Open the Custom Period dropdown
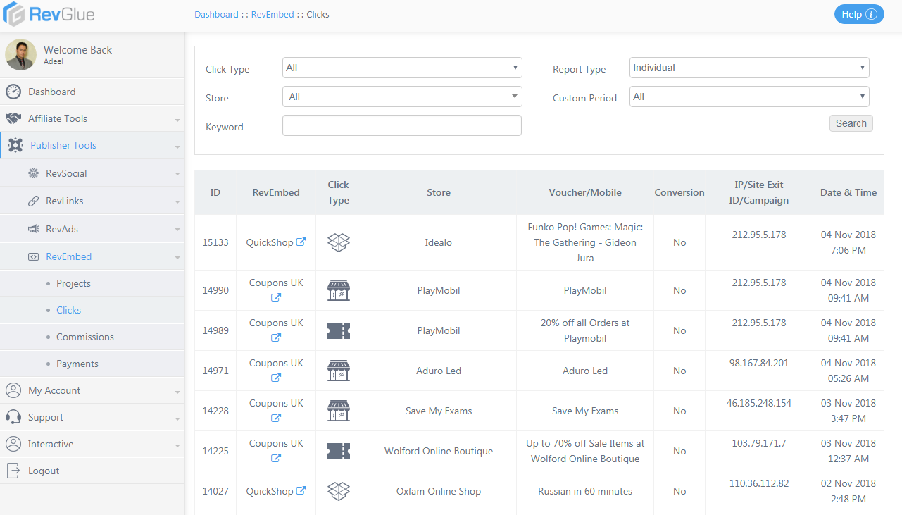 click(749, 97)
